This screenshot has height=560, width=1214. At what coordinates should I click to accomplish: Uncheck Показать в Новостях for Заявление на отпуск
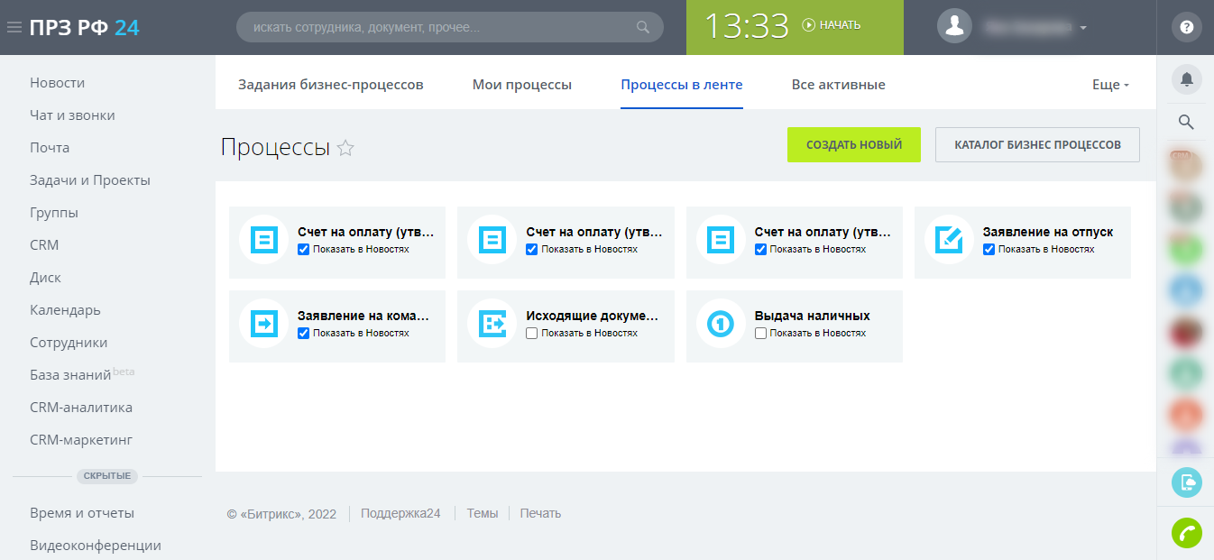point(989,250)
